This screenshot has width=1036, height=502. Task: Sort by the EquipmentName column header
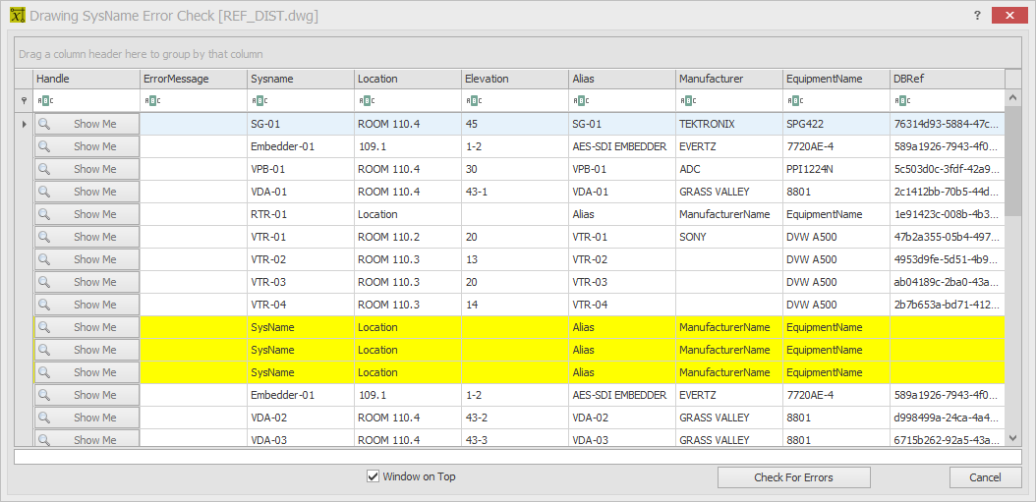(x=835, y=79)
